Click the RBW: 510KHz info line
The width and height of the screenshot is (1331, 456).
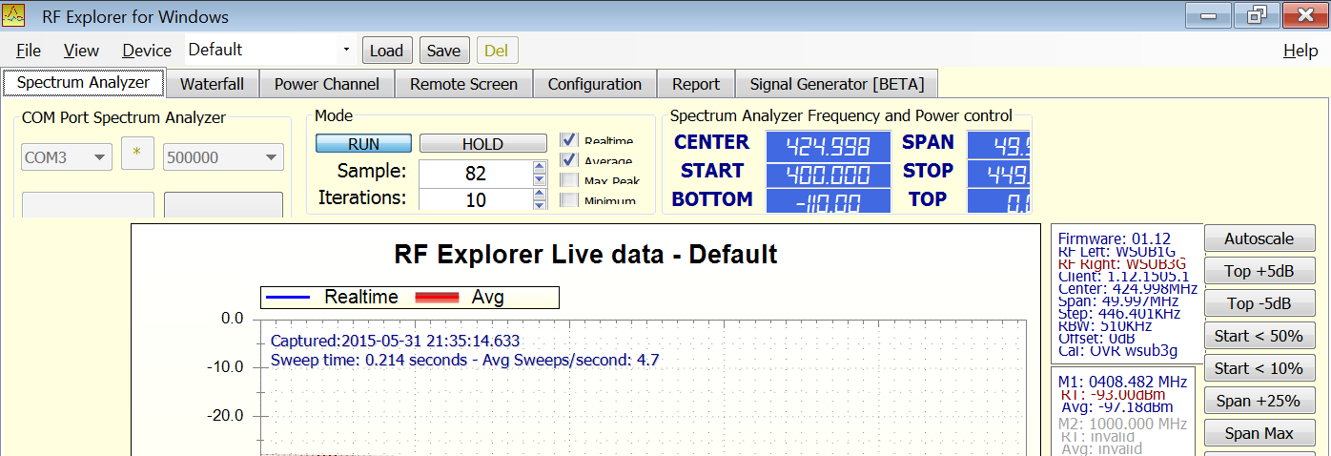point(1105,325)
